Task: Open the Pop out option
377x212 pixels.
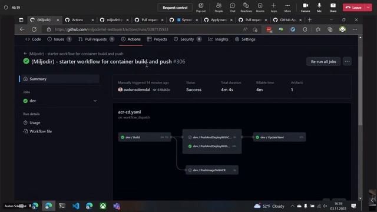Action: (x=201, y=8)
